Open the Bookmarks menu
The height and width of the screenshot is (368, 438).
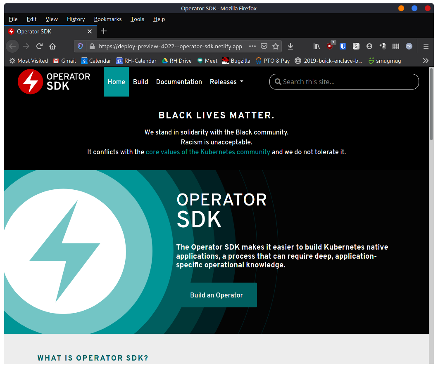click(108, 19)
